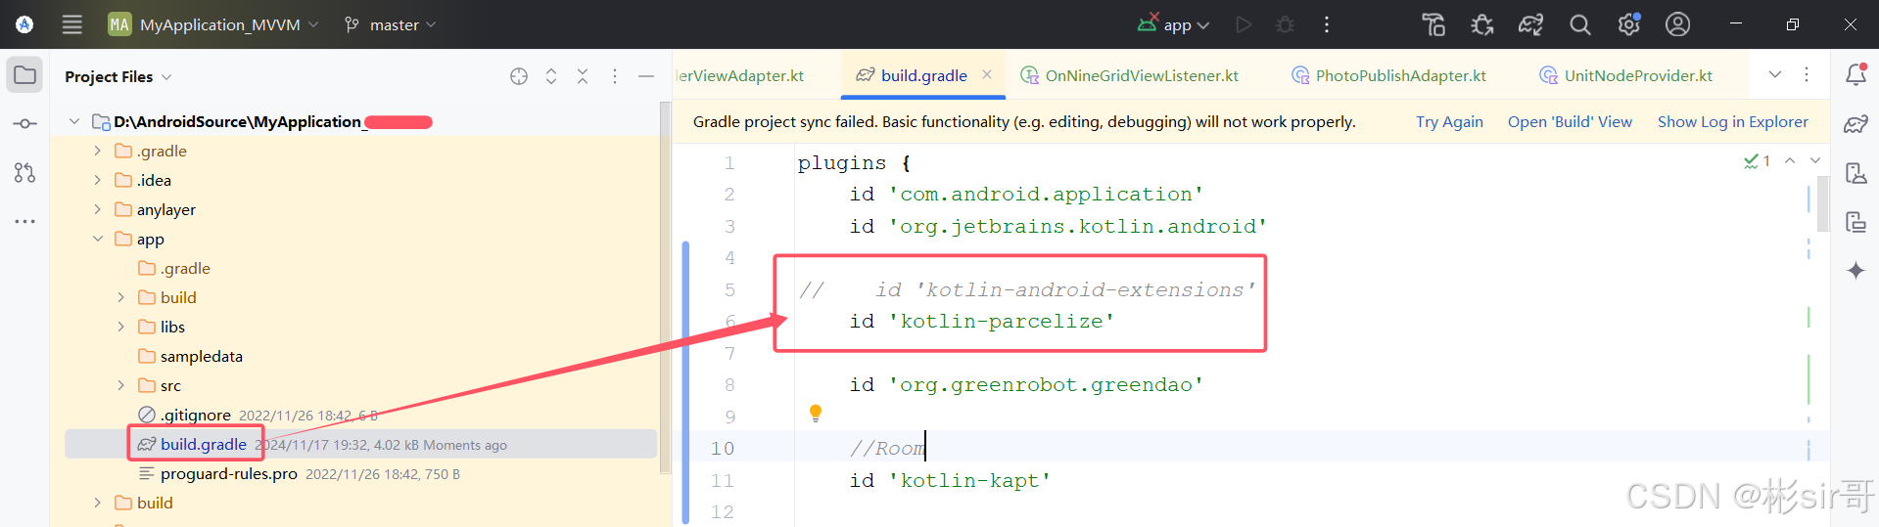1879x527 pixels.
Task: Switch to OnNineGridViewListener.kt tab
Action: 1130,75
